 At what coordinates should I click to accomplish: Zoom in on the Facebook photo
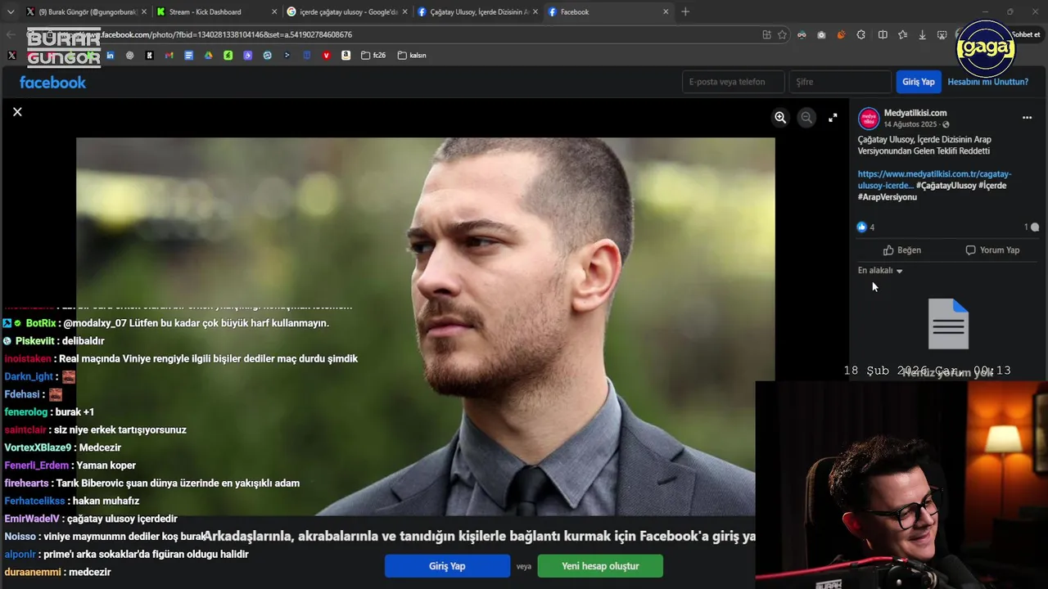[780, 118]
